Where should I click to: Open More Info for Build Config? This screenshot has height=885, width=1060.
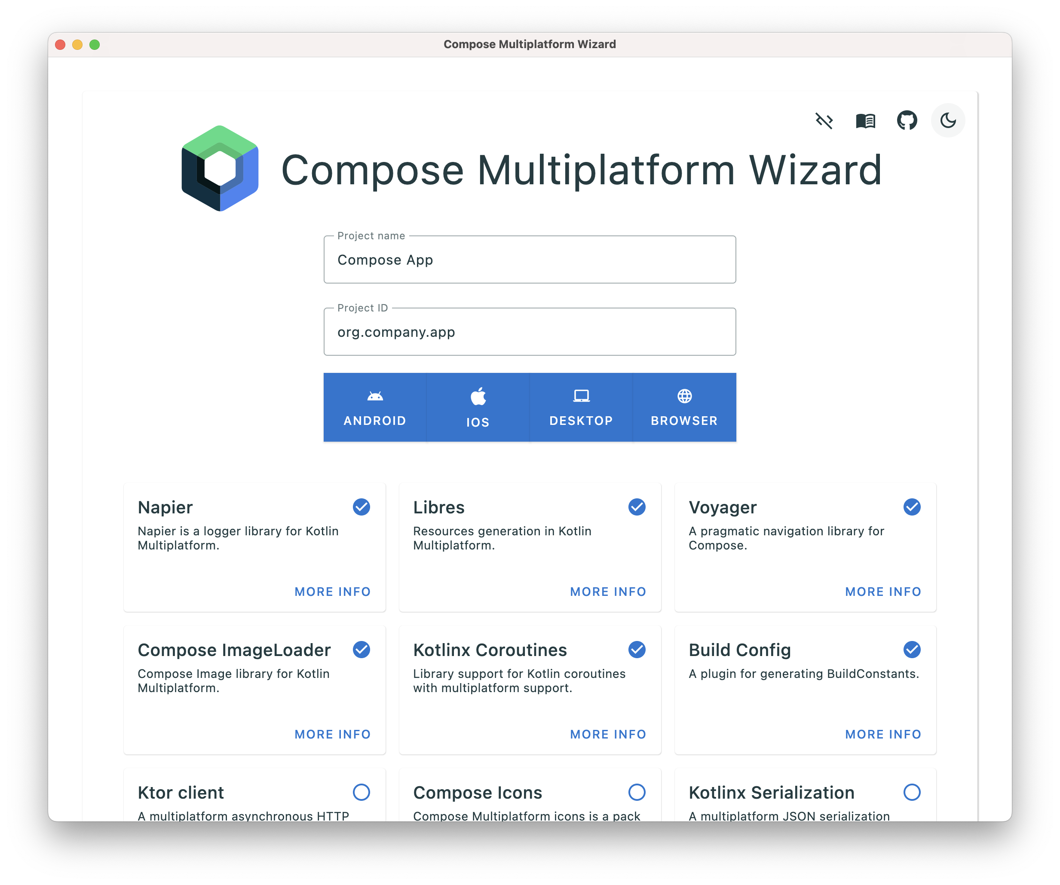[x=883, y=734]
